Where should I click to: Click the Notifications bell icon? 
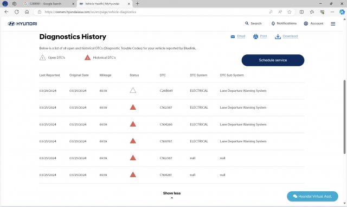point(273,23)
